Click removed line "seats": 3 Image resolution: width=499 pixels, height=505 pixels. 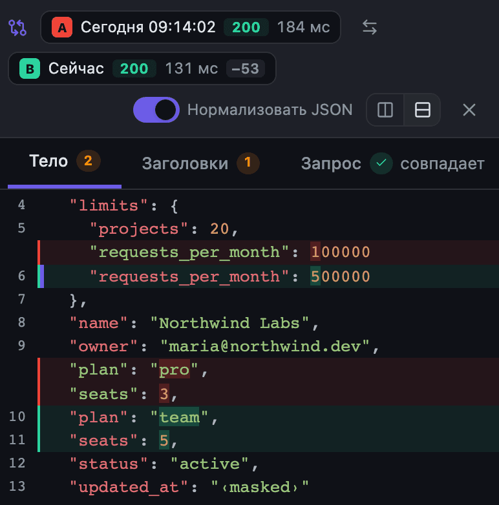click(268, 393)
